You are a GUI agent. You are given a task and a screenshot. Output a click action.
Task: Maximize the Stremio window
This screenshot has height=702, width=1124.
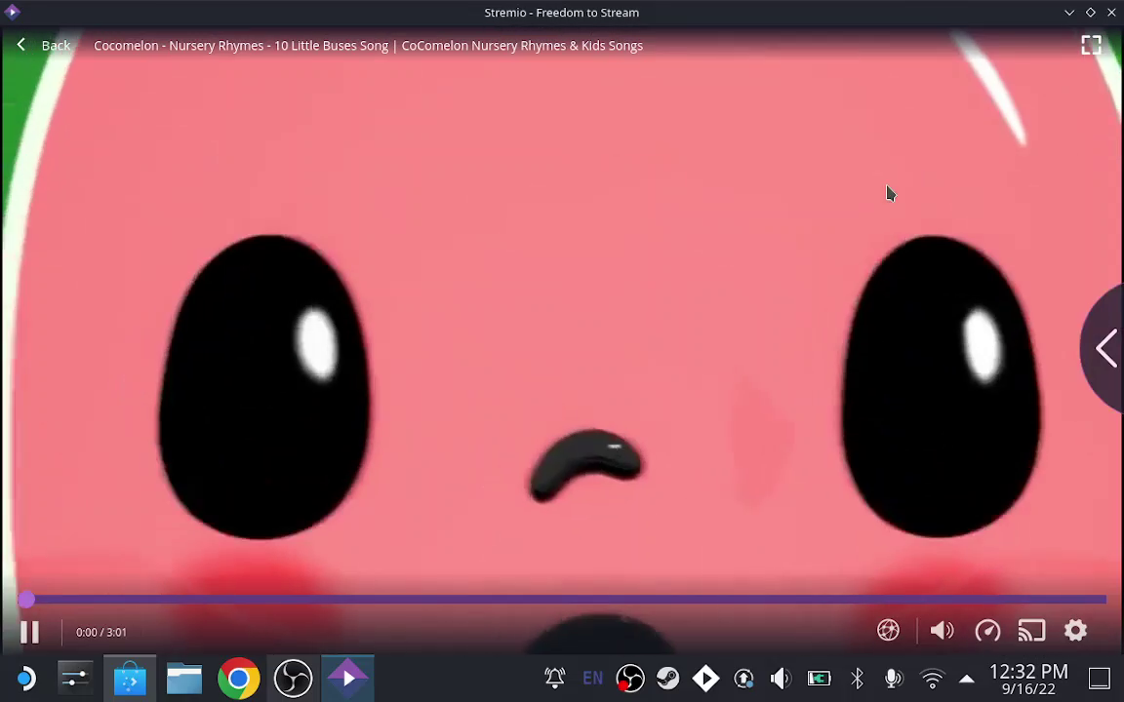pyautogui.click(x=1090, y=12)
